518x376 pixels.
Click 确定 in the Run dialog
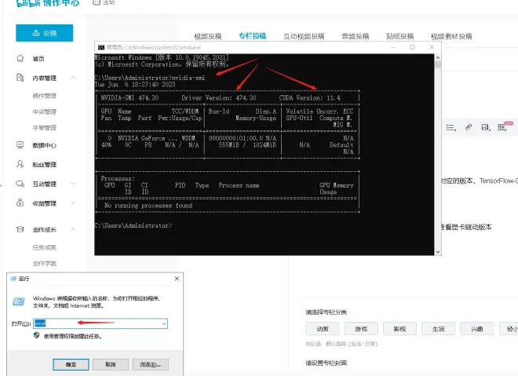click(71, 364)
